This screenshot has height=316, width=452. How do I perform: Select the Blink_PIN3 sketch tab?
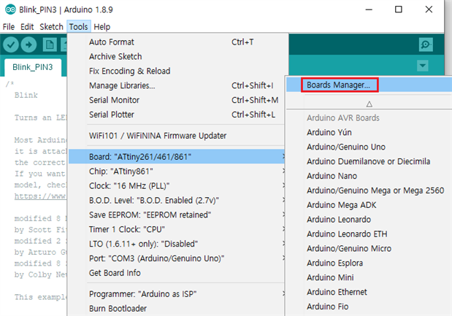[x=33, y=67]
